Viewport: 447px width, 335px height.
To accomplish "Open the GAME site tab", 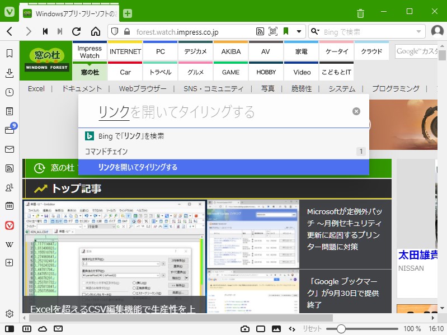I will (x=230, y=72).
